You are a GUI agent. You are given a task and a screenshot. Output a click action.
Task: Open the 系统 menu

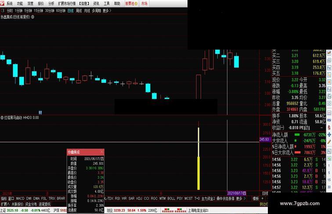click(10, 4)
